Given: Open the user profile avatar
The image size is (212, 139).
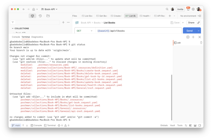Looking at the screenshot, I should click(199, 9).
